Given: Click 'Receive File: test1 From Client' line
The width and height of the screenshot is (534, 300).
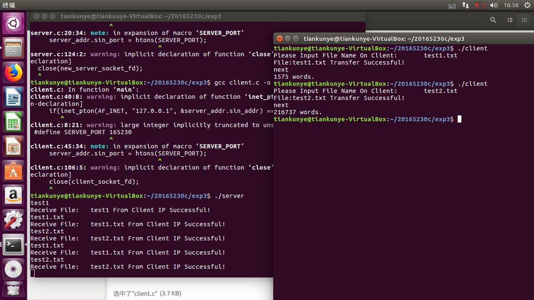Looking at the screenshot, I should pos(120,210).
